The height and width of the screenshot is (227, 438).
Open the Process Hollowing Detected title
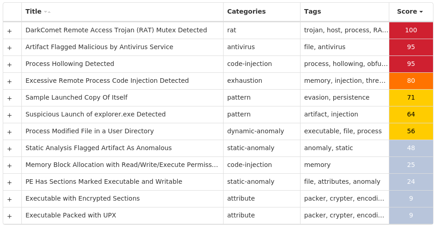[x=70, y=64]
